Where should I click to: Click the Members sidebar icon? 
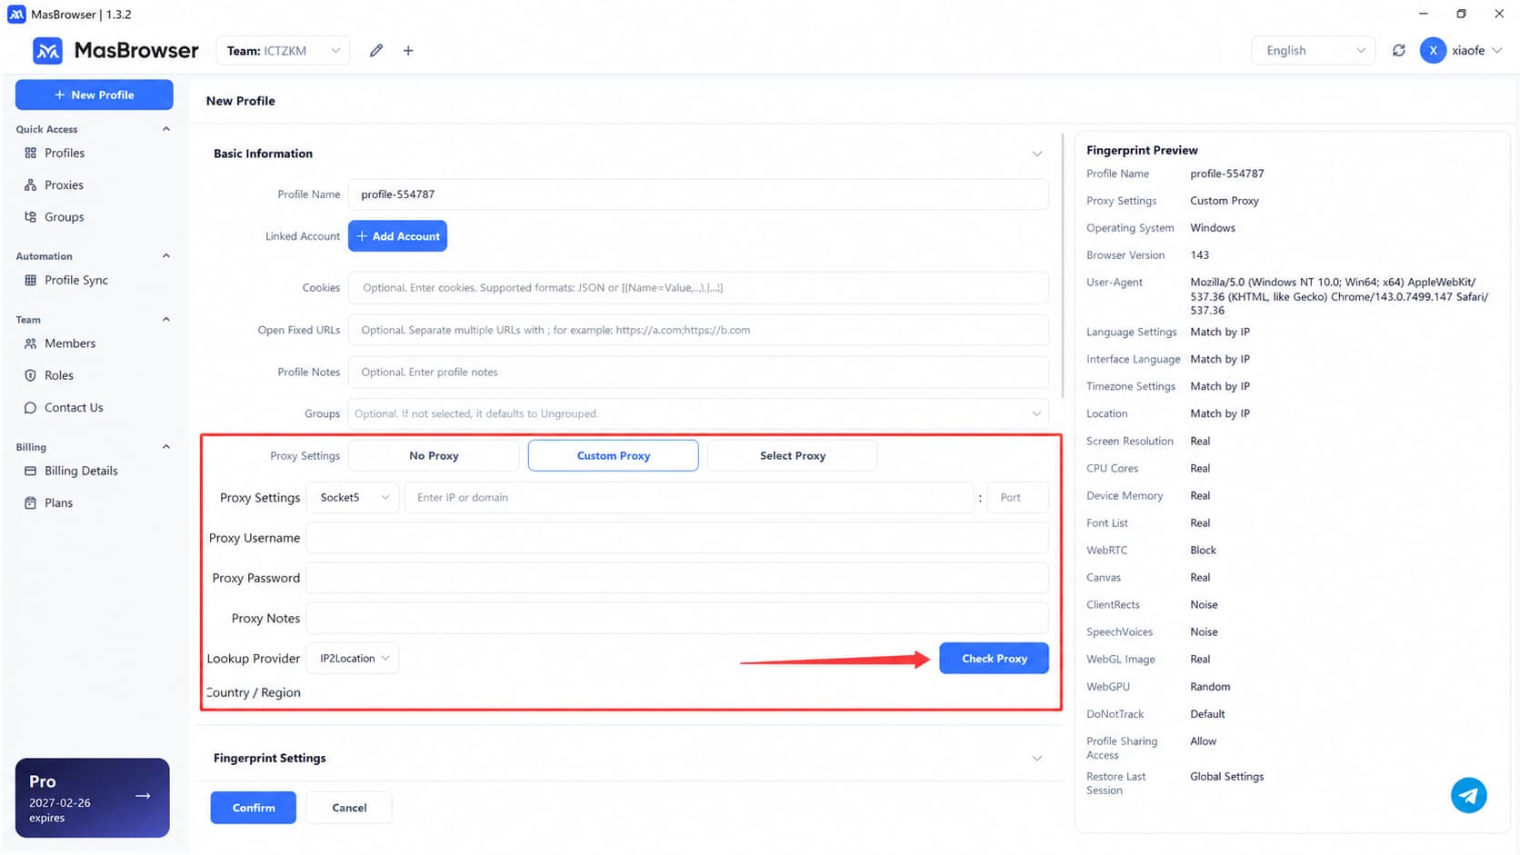pos(31,343)
